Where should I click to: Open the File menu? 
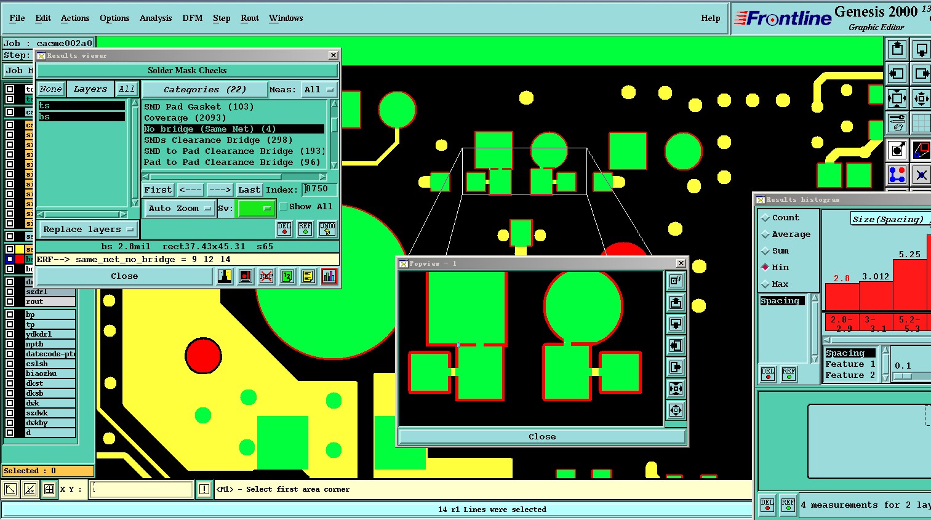pyautogui.click(x=17, y=18)
